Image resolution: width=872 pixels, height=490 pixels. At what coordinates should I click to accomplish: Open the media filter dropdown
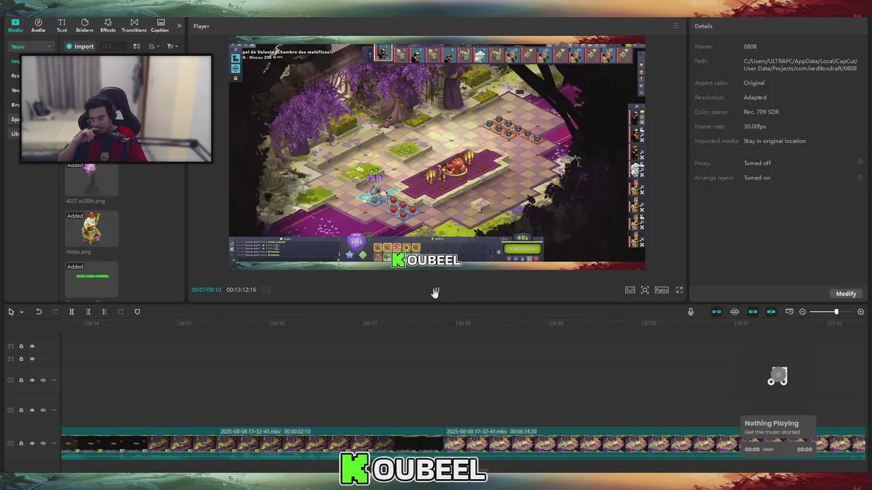172,46
